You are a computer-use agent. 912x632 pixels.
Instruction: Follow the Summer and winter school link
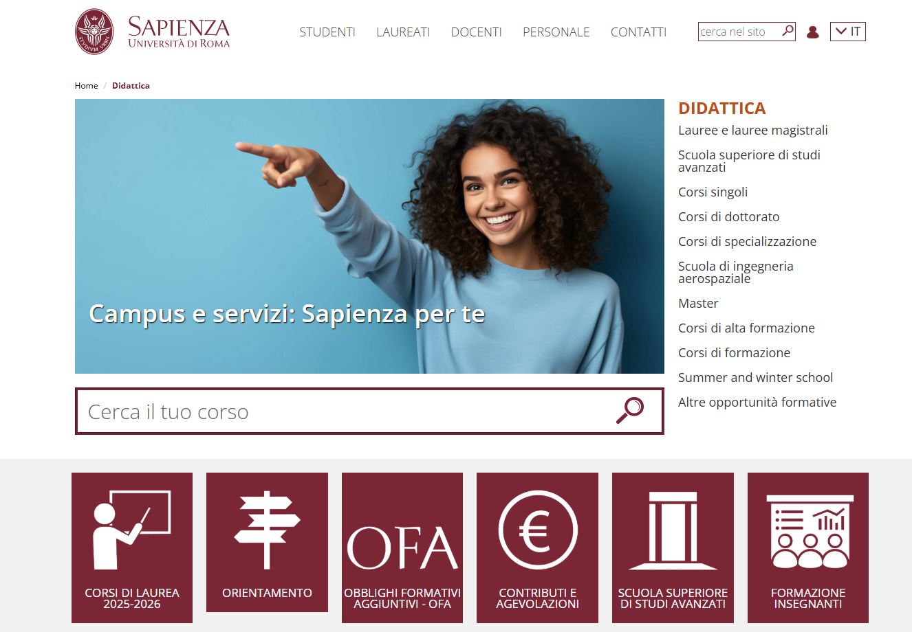[755, 378]
